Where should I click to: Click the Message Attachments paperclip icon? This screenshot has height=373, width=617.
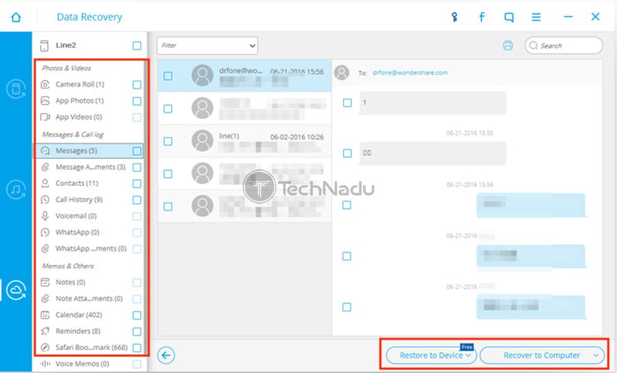tap(45, 167)
